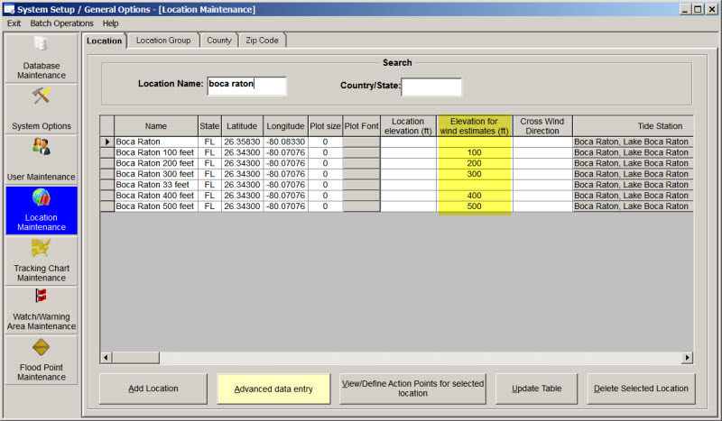722x421 pixels.
Task: Switch to the County tab
Action: click(x=218, y=41)
